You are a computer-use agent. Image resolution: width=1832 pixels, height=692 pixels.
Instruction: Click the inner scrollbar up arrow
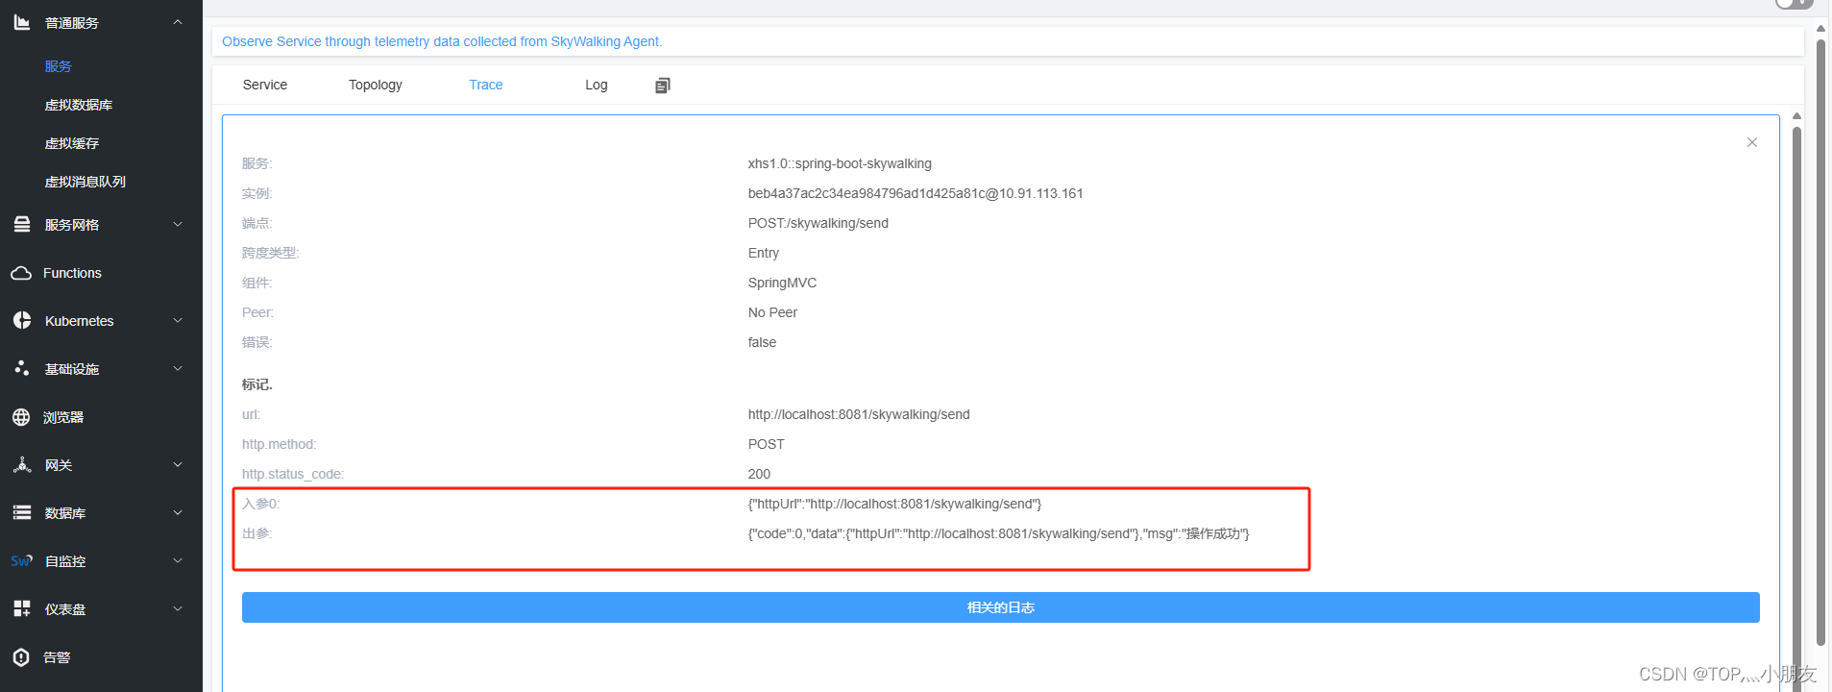pos(1796,116)
